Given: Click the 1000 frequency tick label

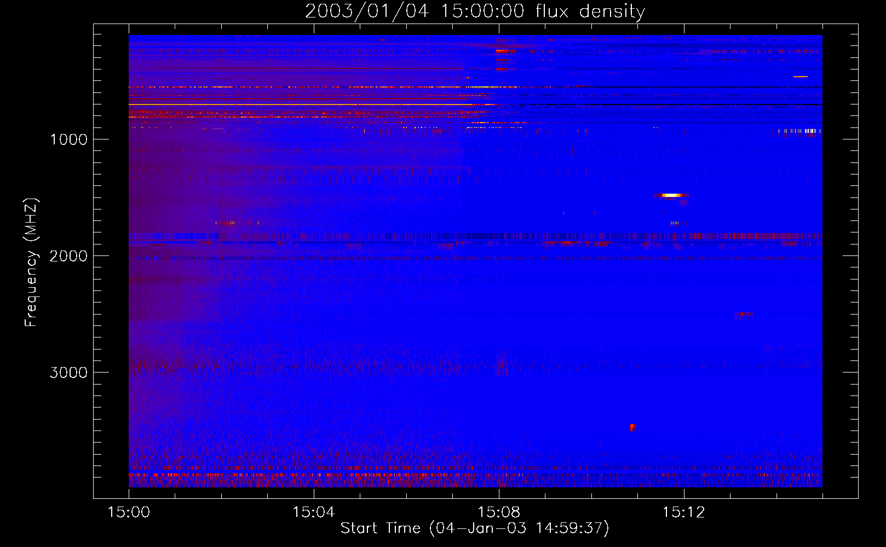Looking at the screenshot, I should point(68,139).
